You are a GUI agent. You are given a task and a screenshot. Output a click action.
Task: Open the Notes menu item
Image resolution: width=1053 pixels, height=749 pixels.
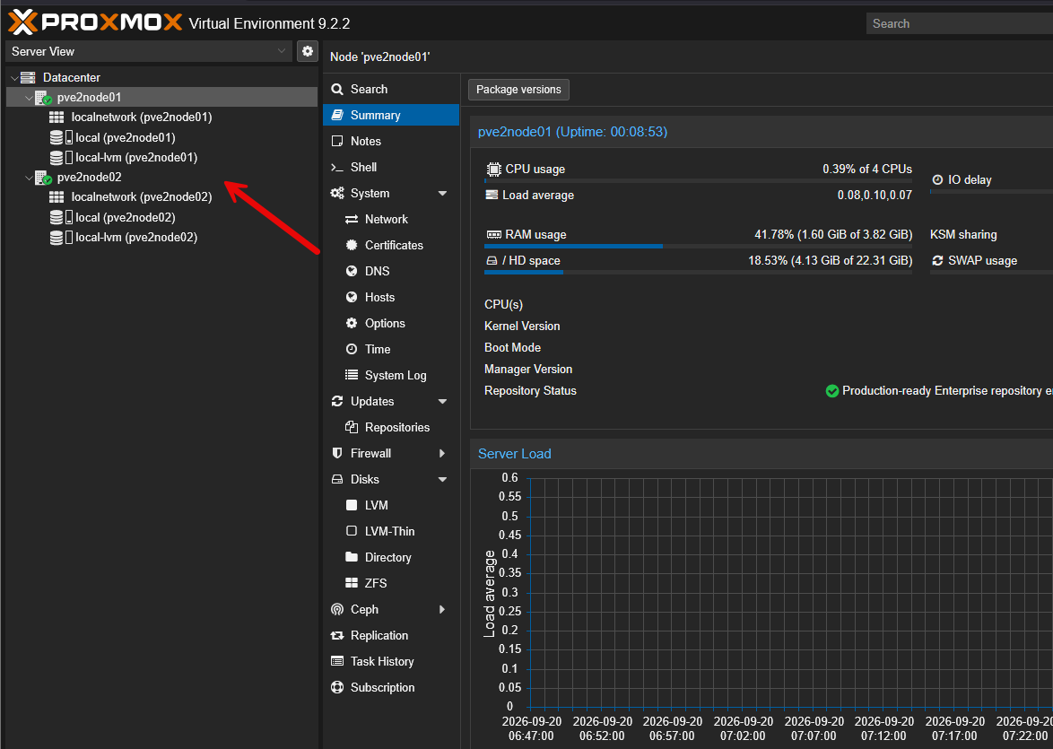(x=391, y=141)
